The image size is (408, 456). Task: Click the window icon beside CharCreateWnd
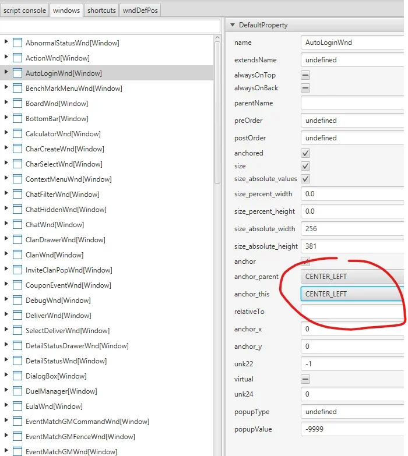[17, 149]
